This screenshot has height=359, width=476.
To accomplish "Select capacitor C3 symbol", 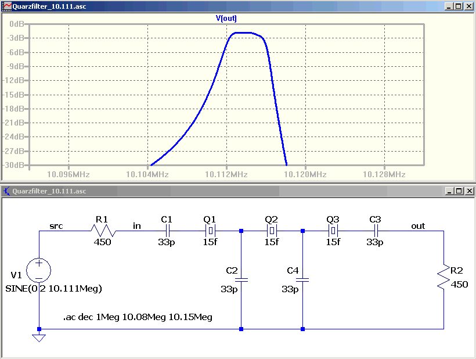I will 375,231.
